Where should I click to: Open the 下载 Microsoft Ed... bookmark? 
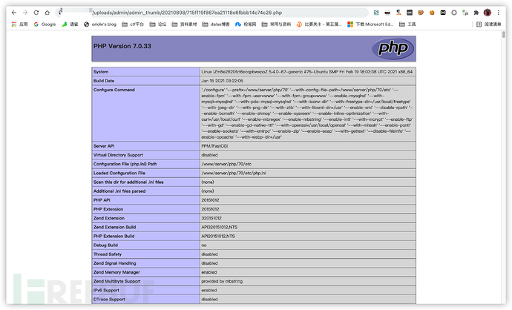pos(370,24)
